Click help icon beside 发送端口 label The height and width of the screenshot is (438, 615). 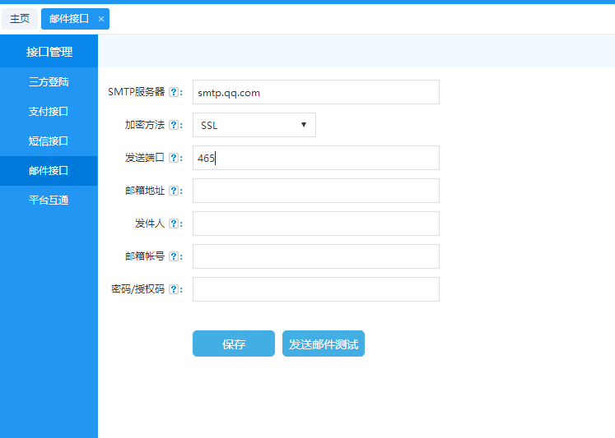(173, 158)
